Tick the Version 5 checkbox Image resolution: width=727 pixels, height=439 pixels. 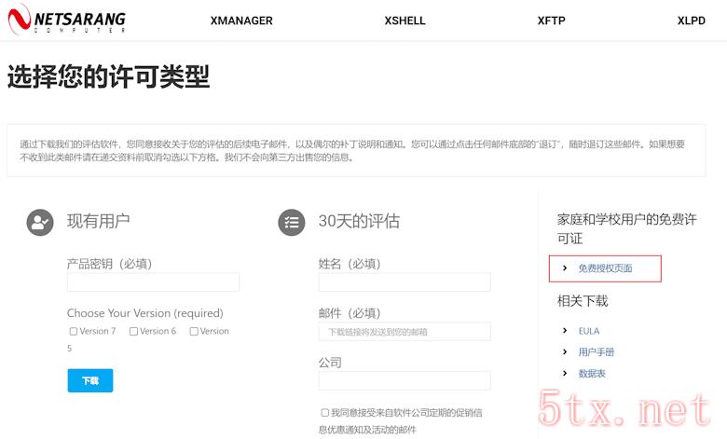click(194, 331)
